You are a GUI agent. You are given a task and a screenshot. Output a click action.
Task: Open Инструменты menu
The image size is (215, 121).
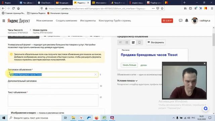coord(88,21)
